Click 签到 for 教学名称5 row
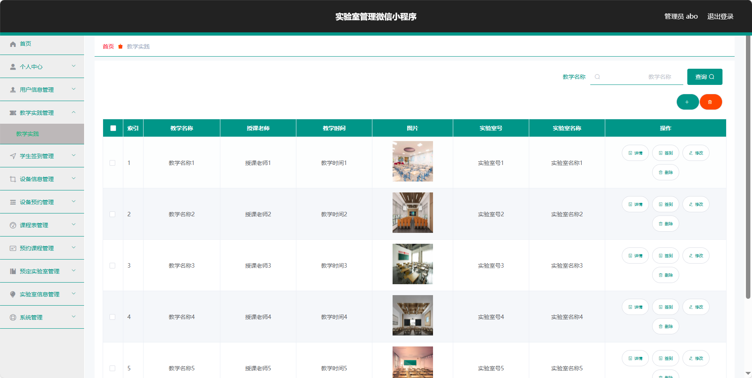752x378 pixels. click(x=665, y=358)
